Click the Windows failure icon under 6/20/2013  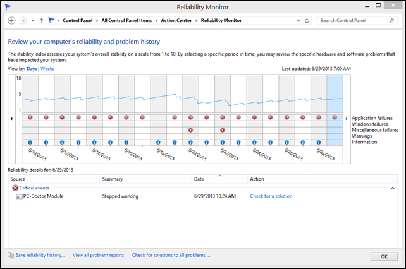(190, 129)
